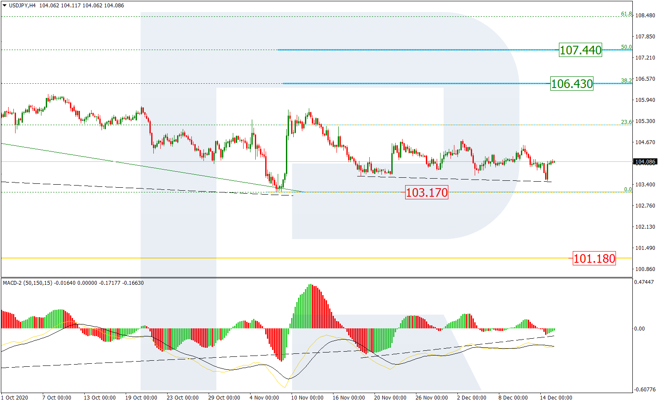This screenshot has height=403, width=660.
Task: Click the 106.430 green price label
Action: tap(572, 83)
